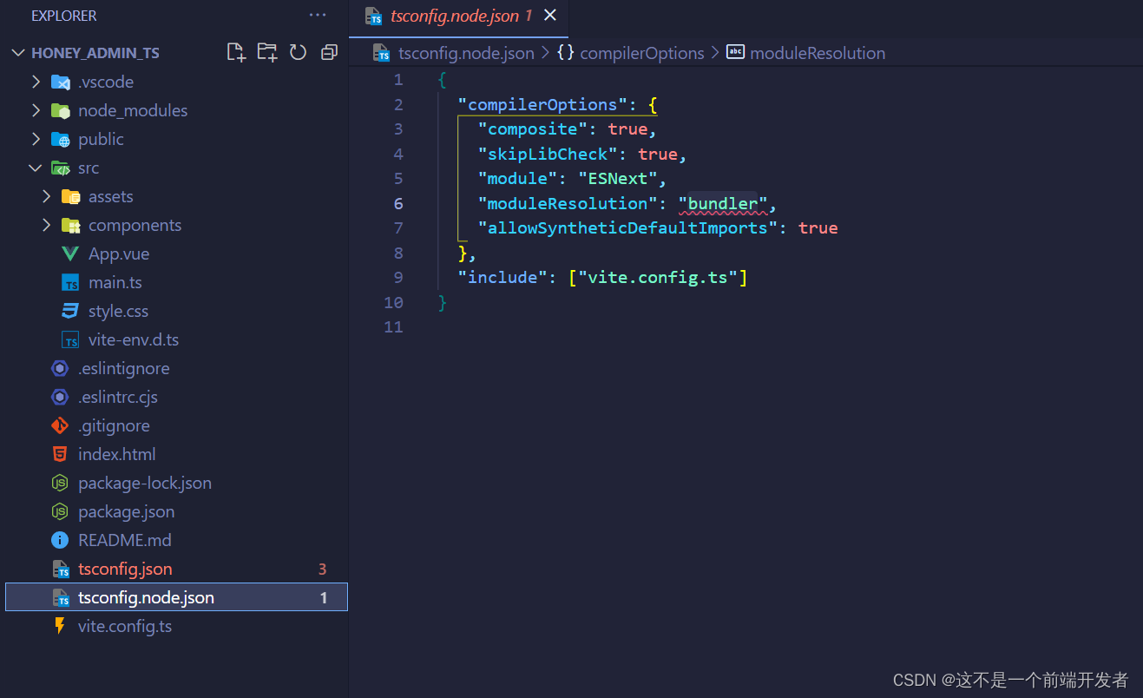Open index.html file
Image resolution: width=1143 pixels, height=698 pixels.
tap(117, 454)
